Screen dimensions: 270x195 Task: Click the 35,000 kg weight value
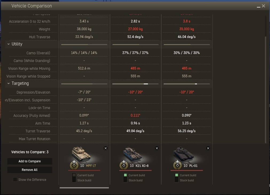pos(187,29)
